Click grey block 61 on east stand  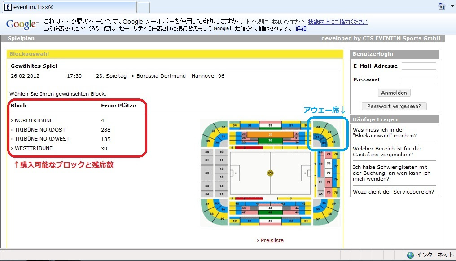click(x=320, y=182)
